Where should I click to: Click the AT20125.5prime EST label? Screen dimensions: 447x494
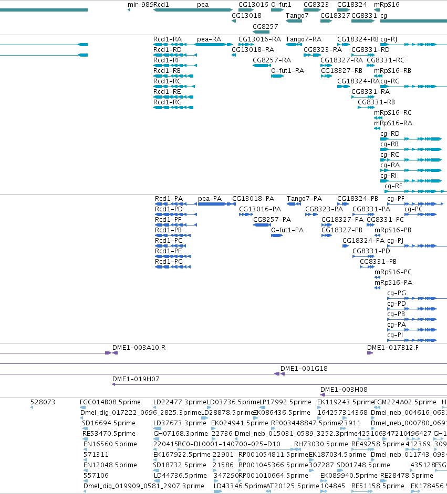click(x=293, y=486)
